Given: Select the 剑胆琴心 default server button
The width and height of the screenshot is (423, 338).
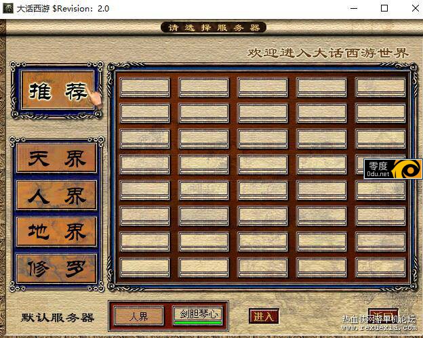Looking at the screenshot, I should point(199,314).
